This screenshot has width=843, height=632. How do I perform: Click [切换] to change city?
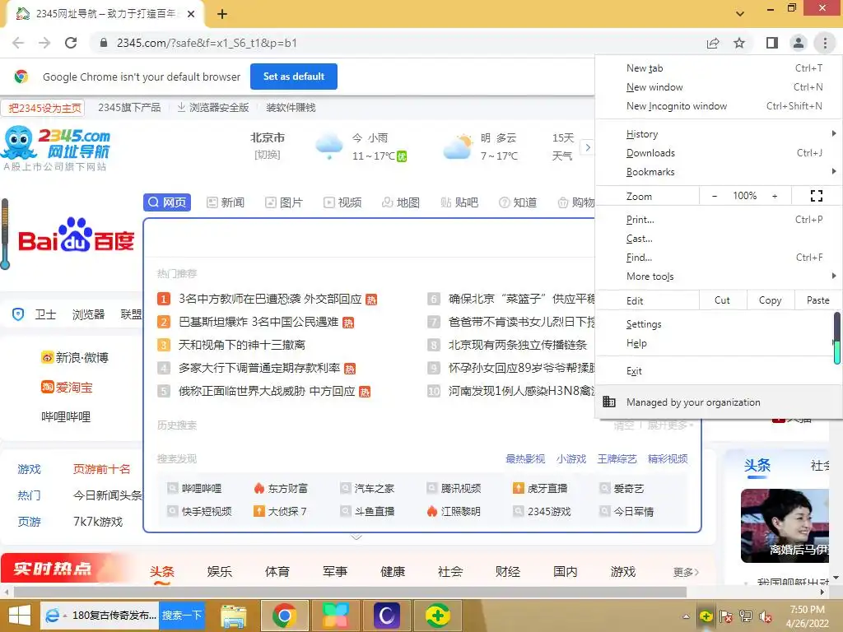pos(268,155)
